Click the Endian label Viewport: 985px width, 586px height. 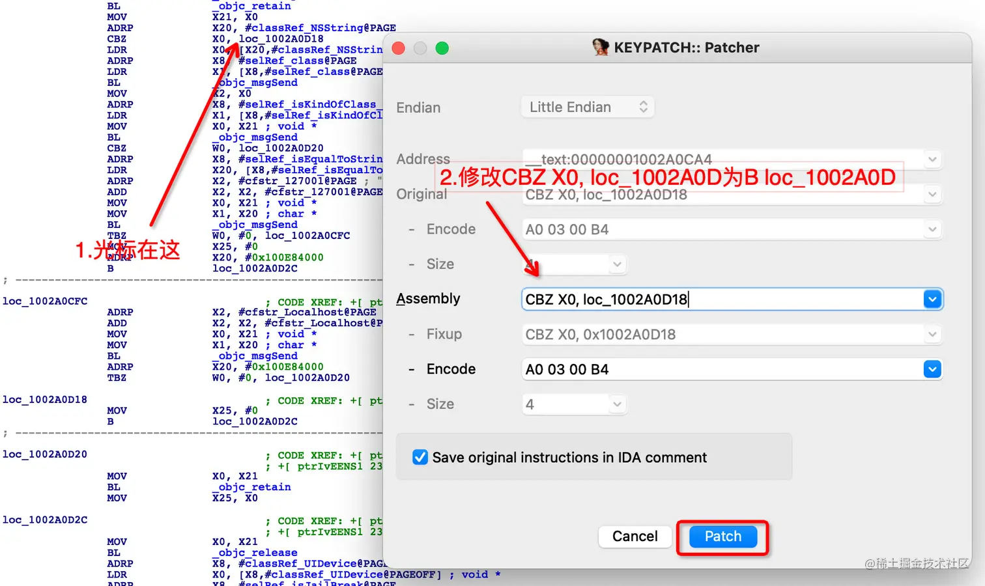click(x=418, y=107)
